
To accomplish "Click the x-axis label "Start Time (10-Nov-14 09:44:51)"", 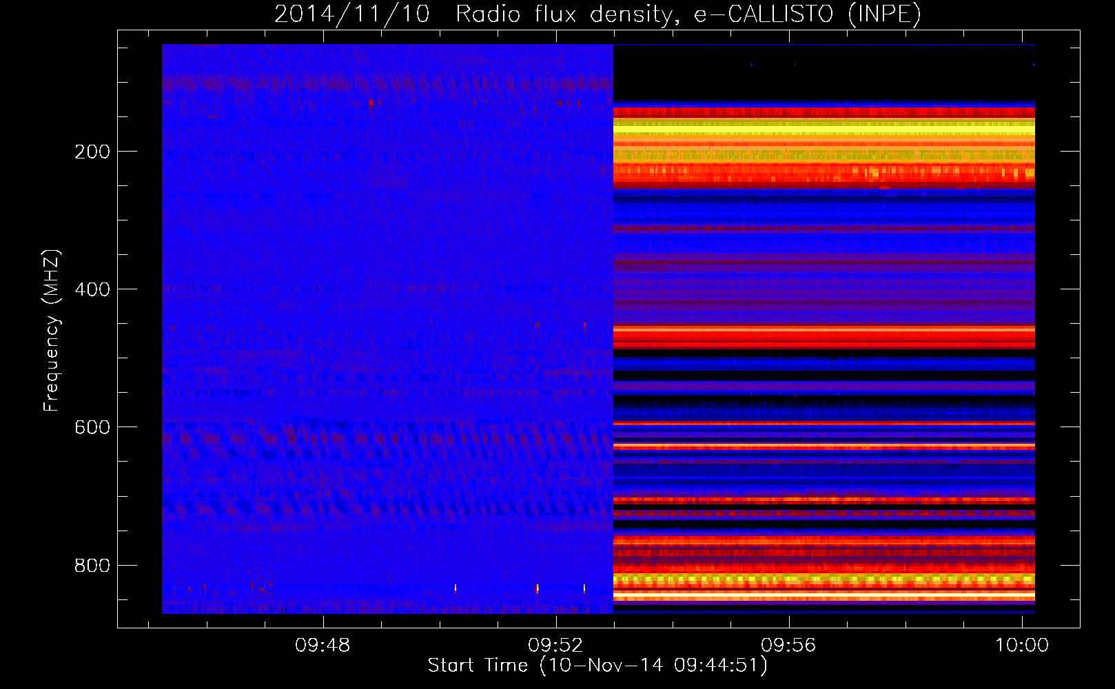I will 597,666.
